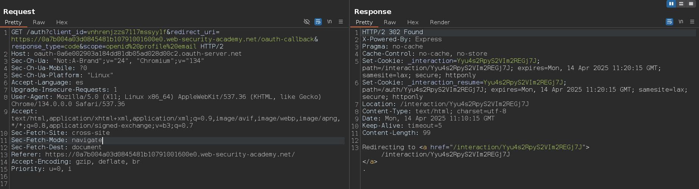
Task: Toggle word wrap in Request panel
Action: 318,22
